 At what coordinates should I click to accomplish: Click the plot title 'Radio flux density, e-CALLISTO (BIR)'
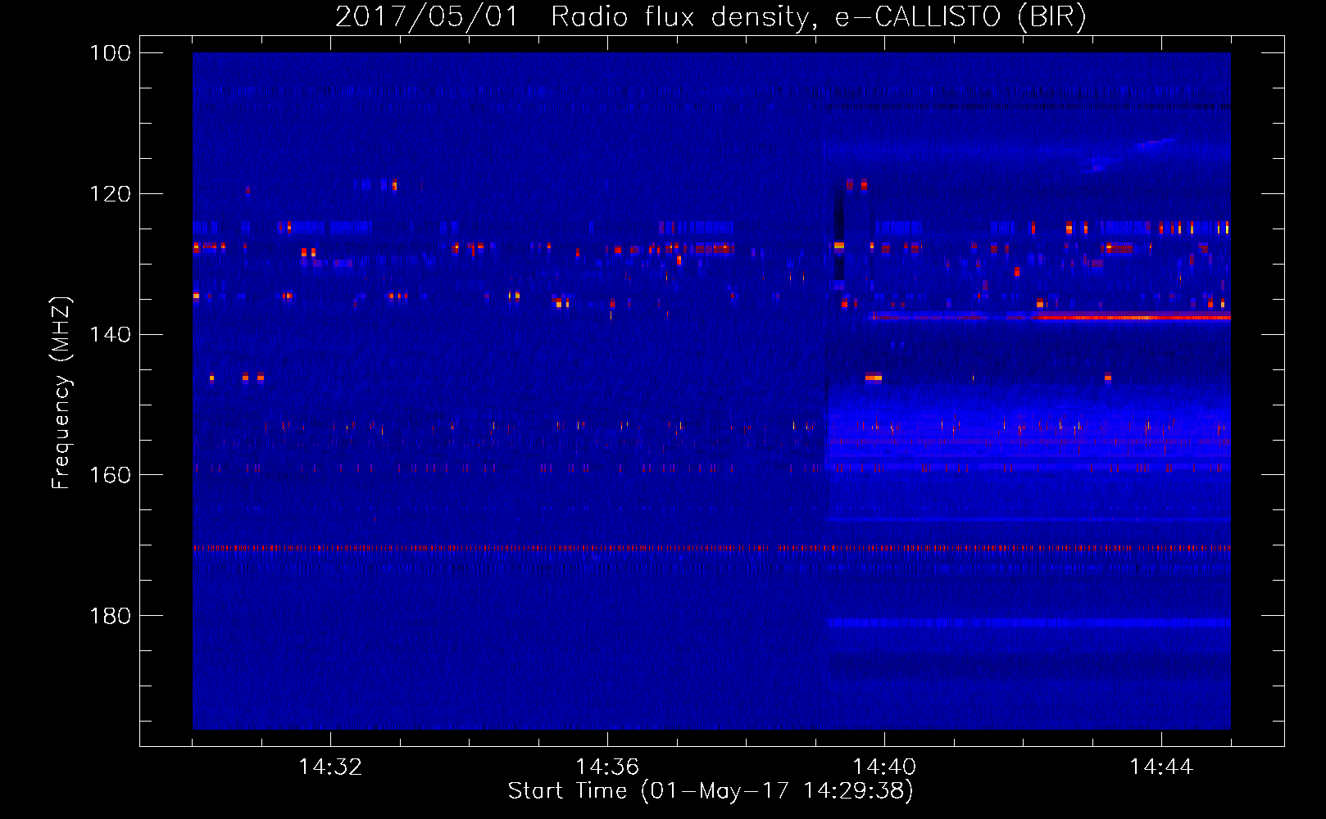point(818,16)
